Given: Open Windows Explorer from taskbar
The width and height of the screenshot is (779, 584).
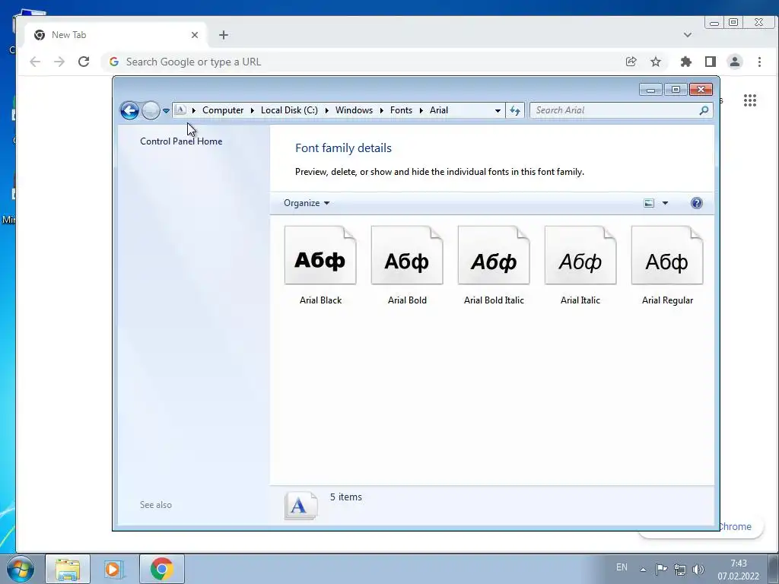Looking at the screenshot, I should [x=68, y=569].
